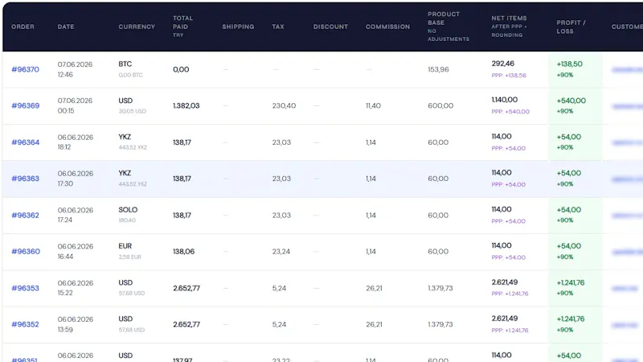
Task: Click PPP value +138,56
Action: (509, 76)
